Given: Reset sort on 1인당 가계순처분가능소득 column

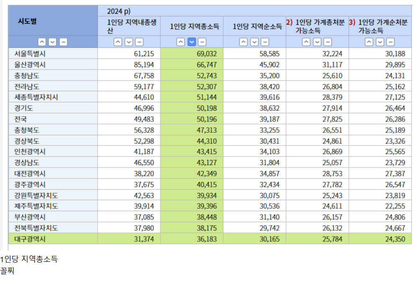Looking at the screenshot, I should pyautogui.click(x=390, y=42).
